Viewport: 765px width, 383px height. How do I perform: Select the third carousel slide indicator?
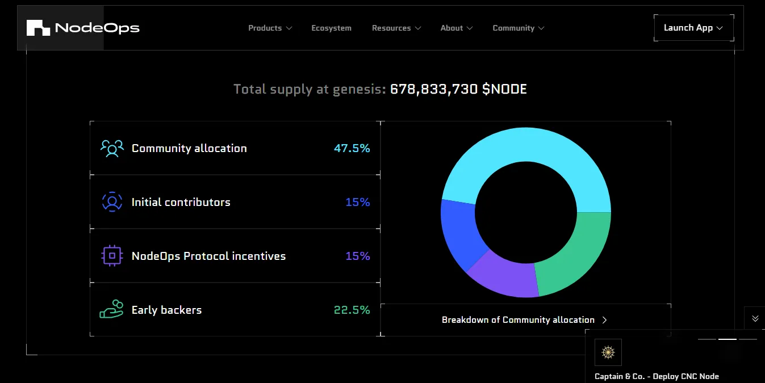(x=748, y=339)
